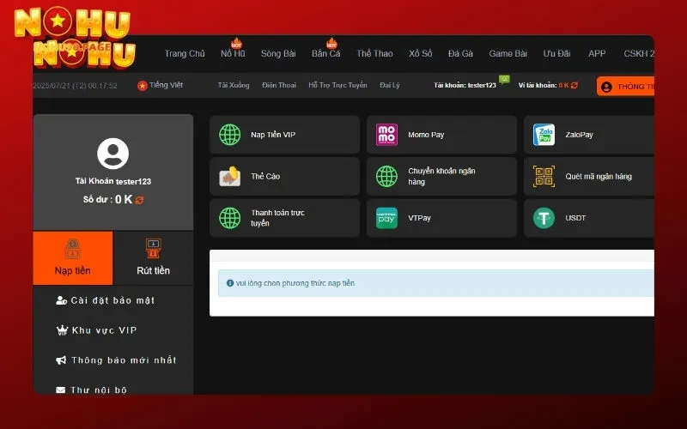Select Chuyển khoản ngân hàng globe icon
687x429 pixels.
(x=386, y=176)
